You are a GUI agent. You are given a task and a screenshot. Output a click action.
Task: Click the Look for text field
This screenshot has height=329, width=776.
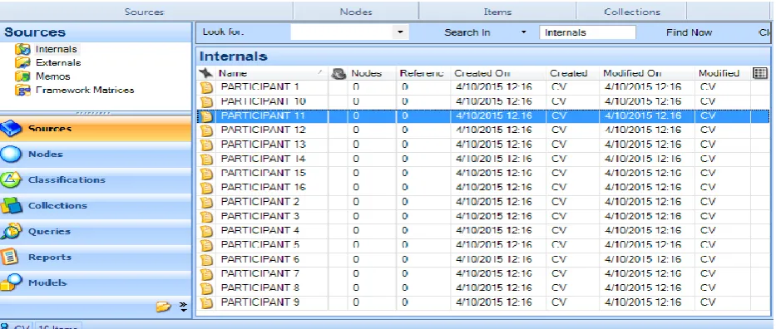coord(343,32)
